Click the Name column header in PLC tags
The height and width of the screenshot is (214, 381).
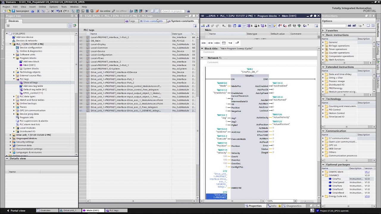point(130,34)
